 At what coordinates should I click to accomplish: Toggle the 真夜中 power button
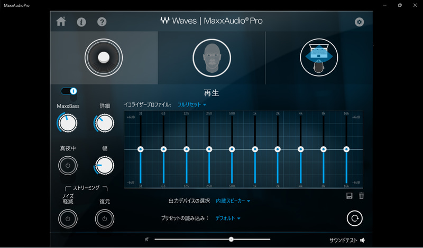(68, 165)
